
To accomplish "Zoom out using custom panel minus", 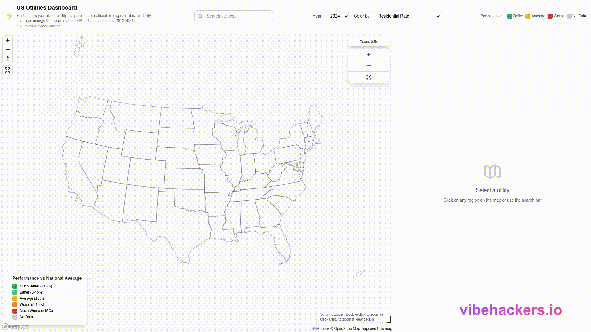I will click(368, 66).
